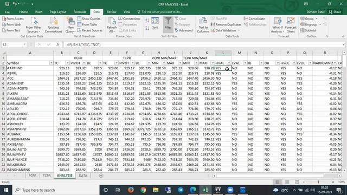
Task: Open the File menu
Action: [x=7, y=12]
